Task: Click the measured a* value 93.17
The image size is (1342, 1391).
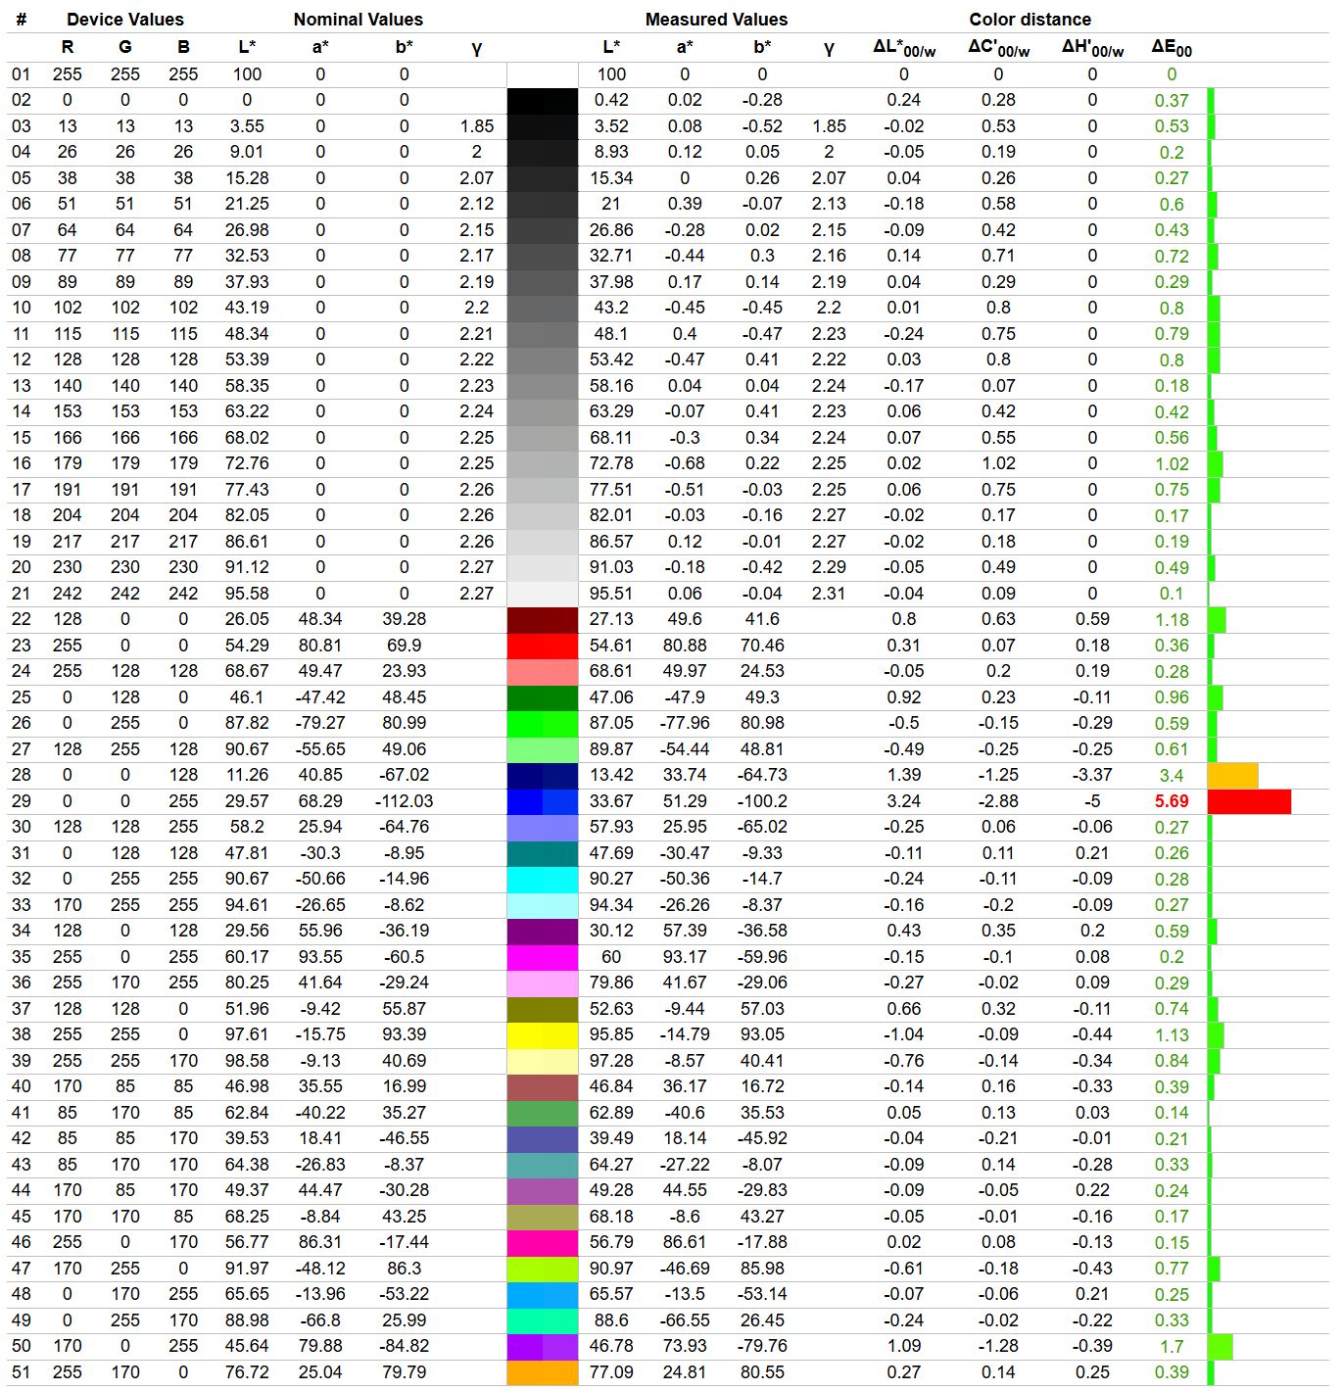Action: tap(685, 957)
